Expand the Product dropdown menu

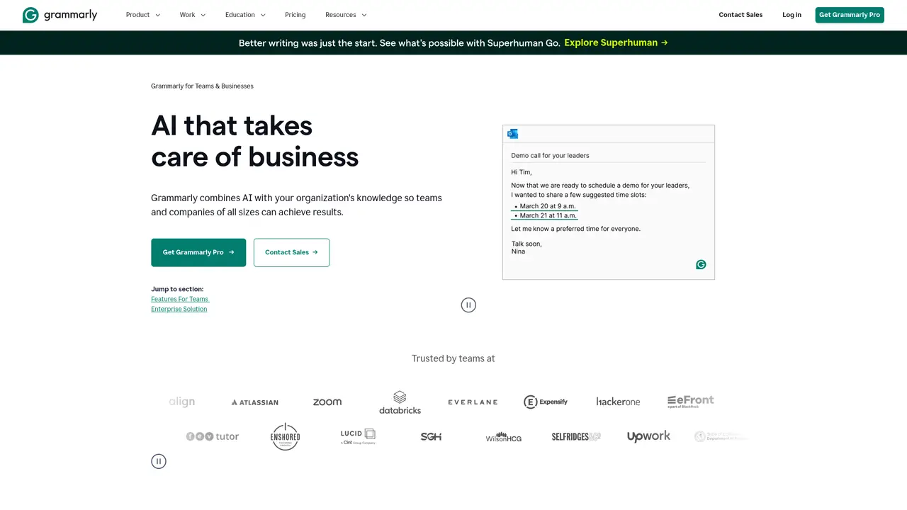pos(143,15)
